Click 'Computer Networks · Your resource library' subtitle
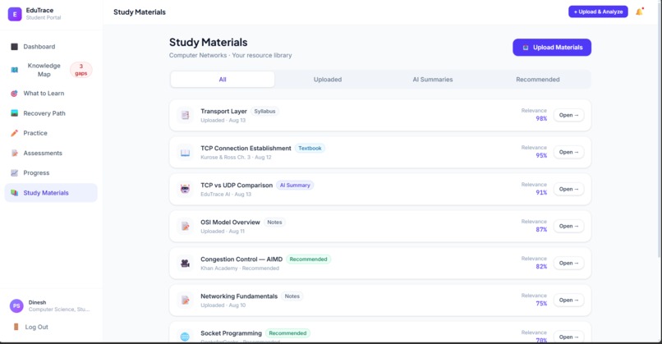Viewport: 662px width, 344px height. click(231, 55)
